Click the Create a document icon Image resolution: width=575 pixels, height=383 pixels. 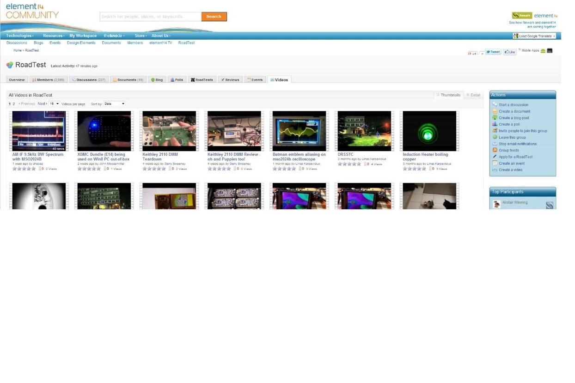pyautogui.click(x=495, y=111)
